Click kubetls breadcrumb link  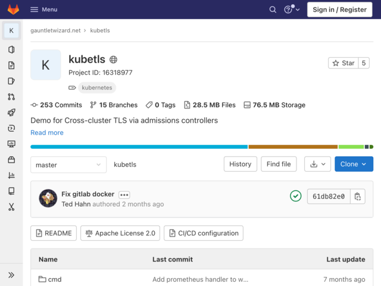tap(100, 30)
